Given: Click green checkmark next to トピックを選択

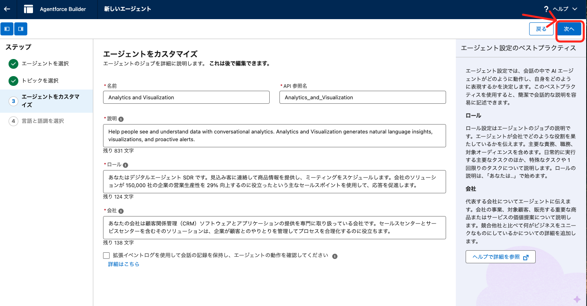Looking at the screenshot, I should tap(13, 81).
